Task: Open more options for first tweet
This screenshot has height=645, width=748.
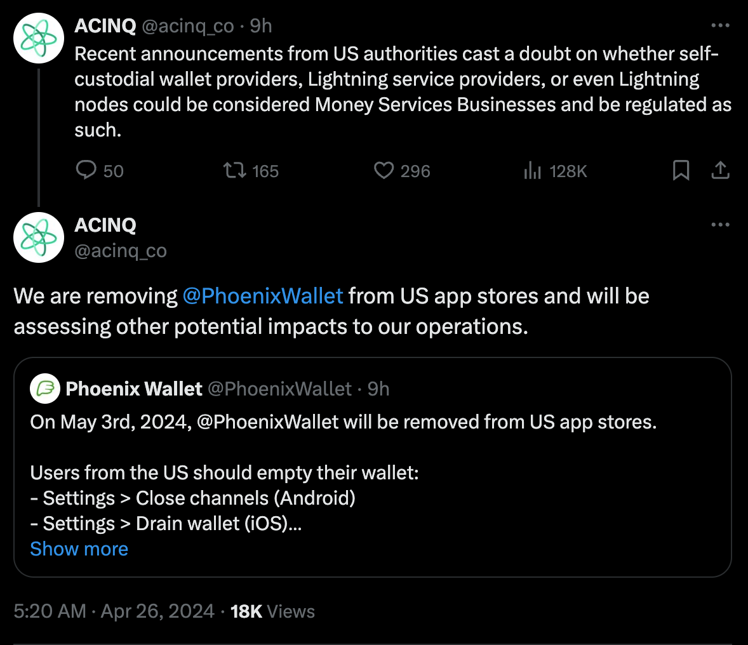Action: pos(720,26)
